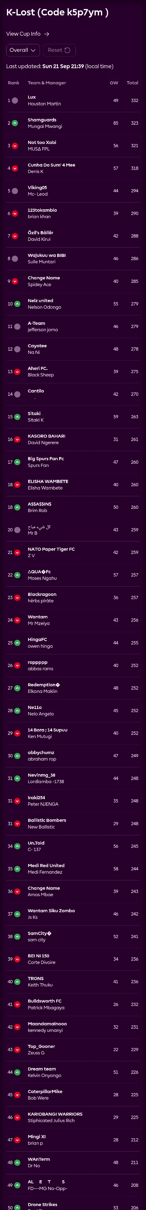
Task: Click the red down icon beside Top_Gooner
Action: 17,1050
